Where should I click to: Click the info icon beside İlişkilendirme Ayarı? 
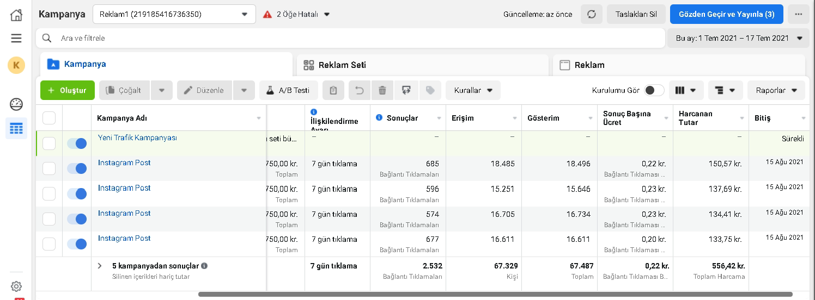tap(314, 112)
